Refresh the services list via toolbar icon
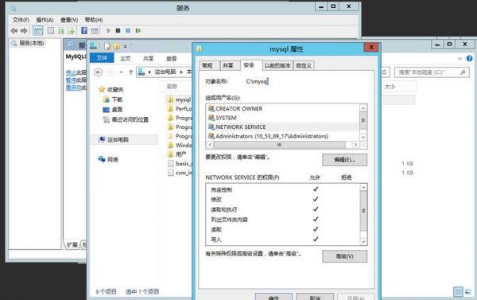Image resolution: width=477 pixels, height=300 pixels. click(x=61, y=30)
